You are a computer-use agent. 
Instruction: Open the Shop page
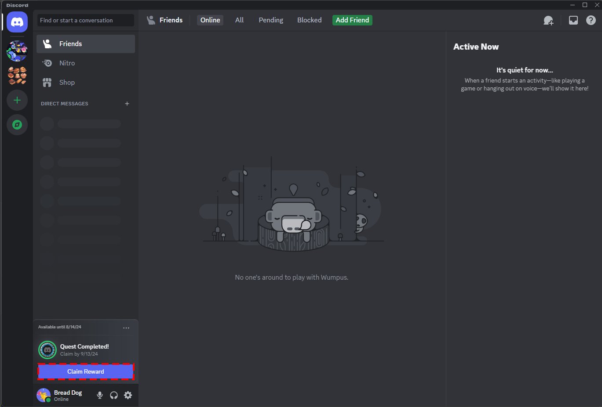coord(86,83)
